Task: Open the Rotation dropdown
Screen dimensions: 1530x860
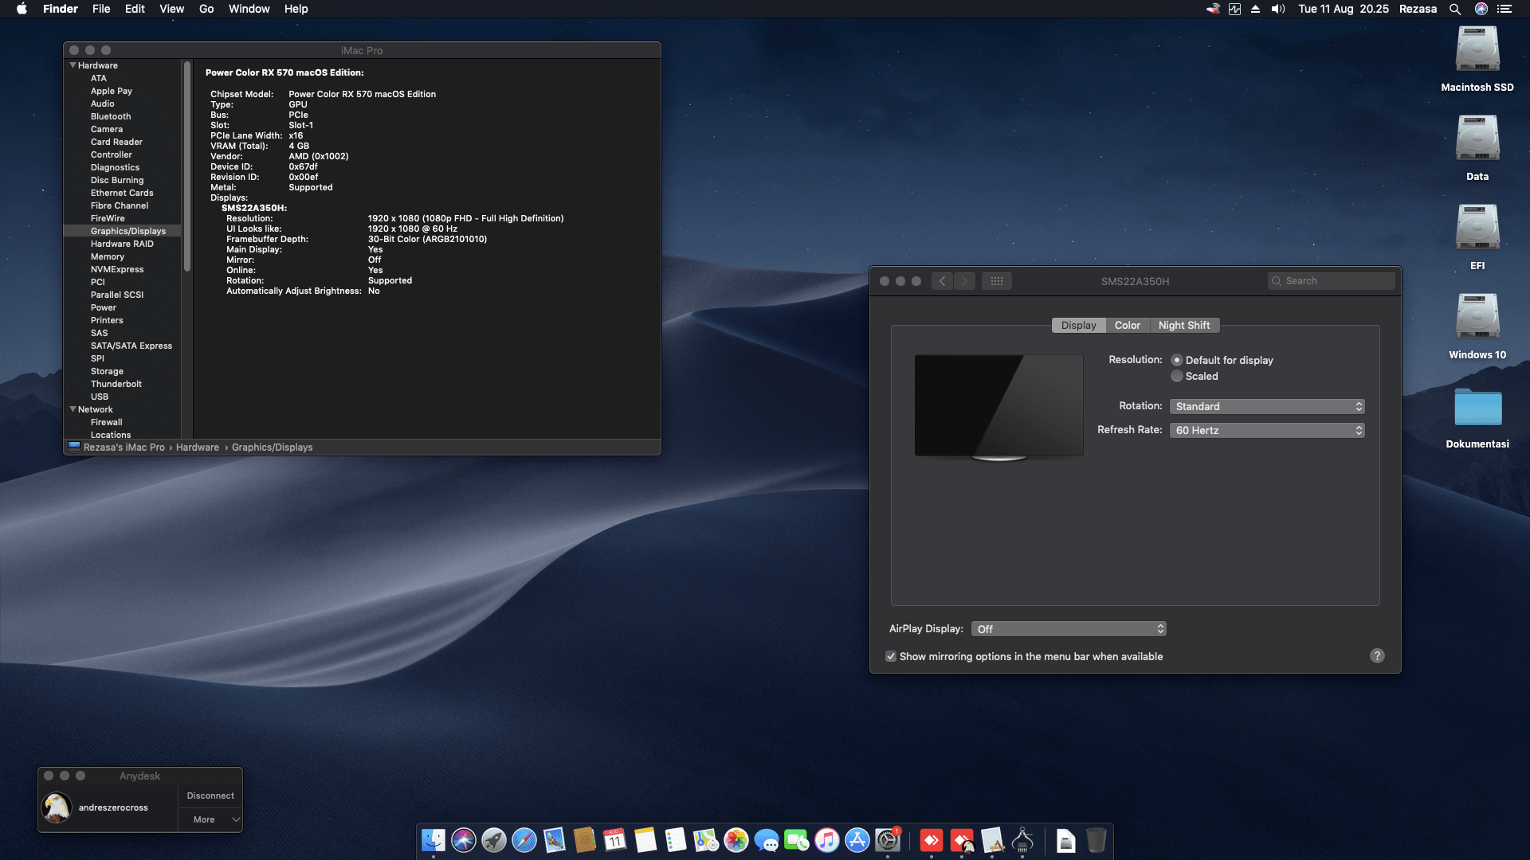Action: coord(1267,406)
